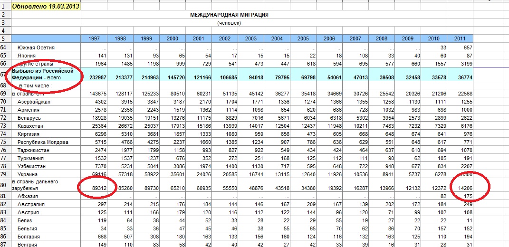Select row number 67 header
The width and height of the screenshot is (509, 247).
point(5,74)
